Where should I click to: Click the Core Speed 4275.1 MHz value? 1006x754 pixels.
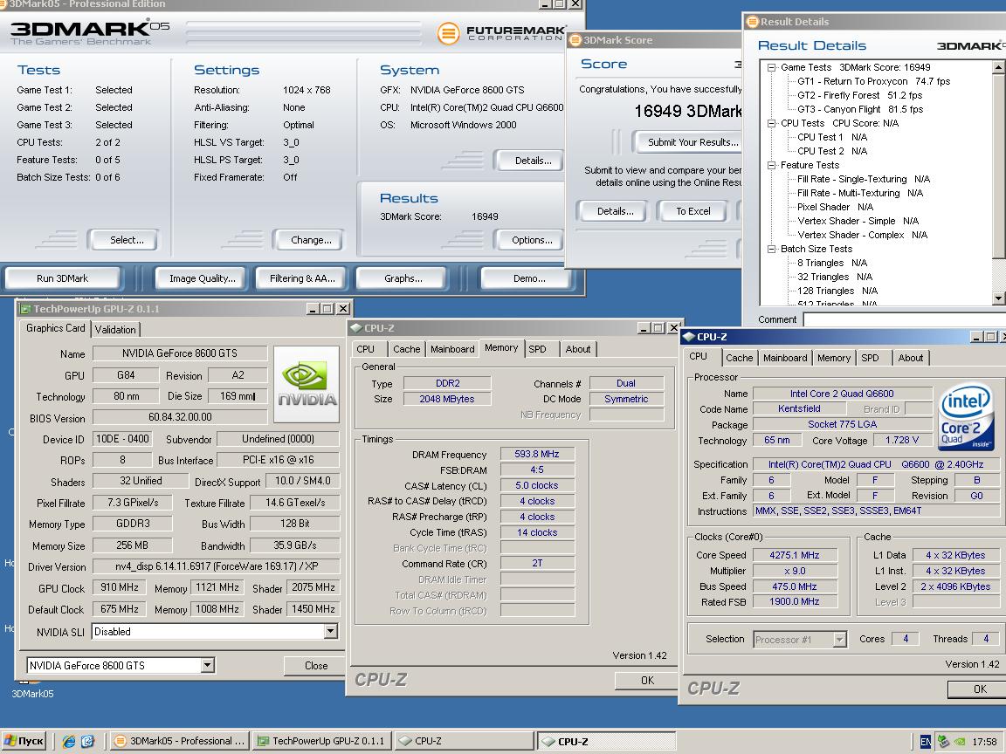tap(795, 555)
